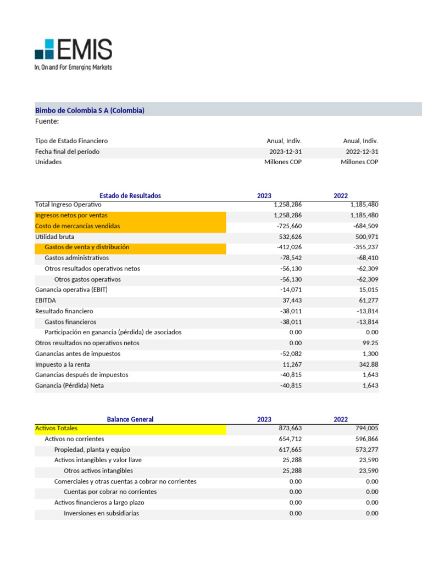Click the Costo de mercancías vendidas label
Image resolution: width=422 pixels, height=562 pixels.
click(77, 226)
